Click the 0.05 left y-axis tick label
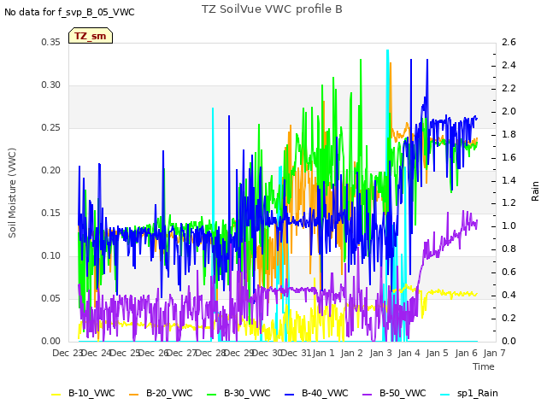This screenshot has width=547, height=410. click(51, 298)
